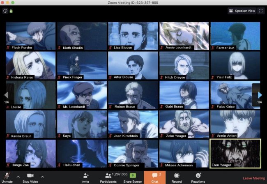Viewport: 267px width, 184px height.
Task: Expand audio options arrow beside Unmute
Action: click(x=18, y=177)
